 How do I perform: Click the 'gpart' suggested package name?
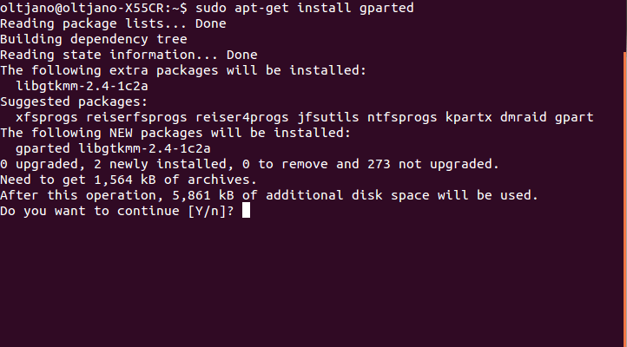tap(574, 118)
